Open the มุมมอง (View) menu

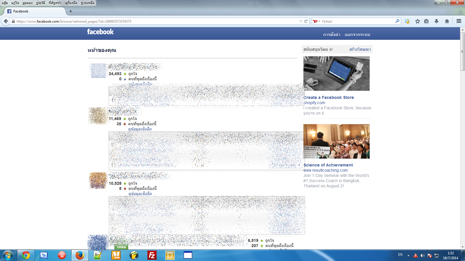pyautogui.click(x=28, y=3)
